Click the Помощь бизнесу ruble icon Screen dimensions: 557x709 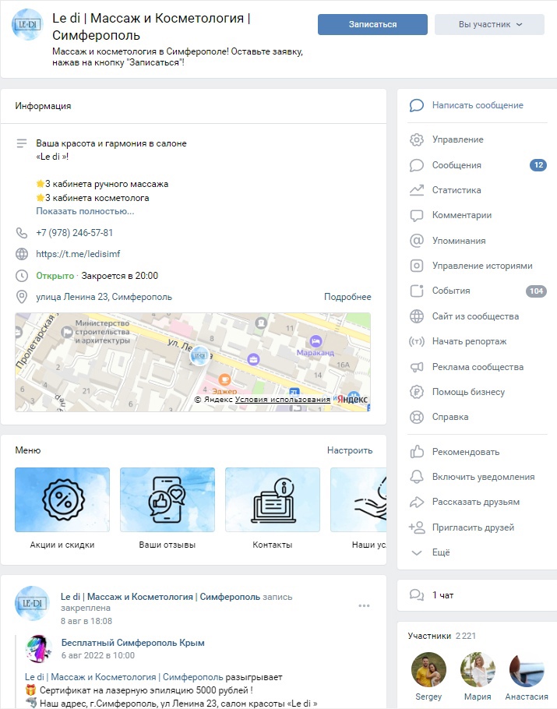(417, 392)
